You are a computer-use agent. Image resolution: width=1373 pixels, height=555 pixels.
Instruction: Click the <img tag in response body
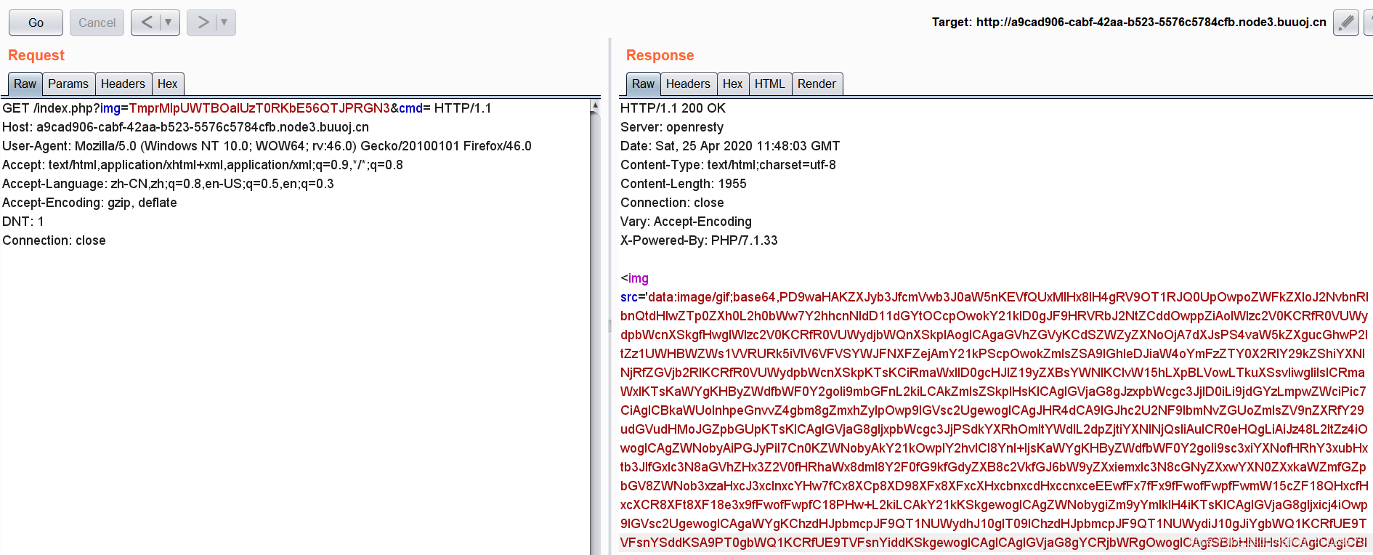click(x=635, y=278)
